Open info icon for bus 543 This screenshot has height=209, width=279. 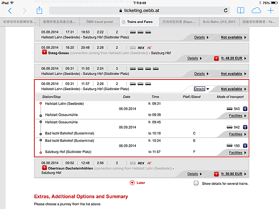pyautogui.click(x=245, y=109)
